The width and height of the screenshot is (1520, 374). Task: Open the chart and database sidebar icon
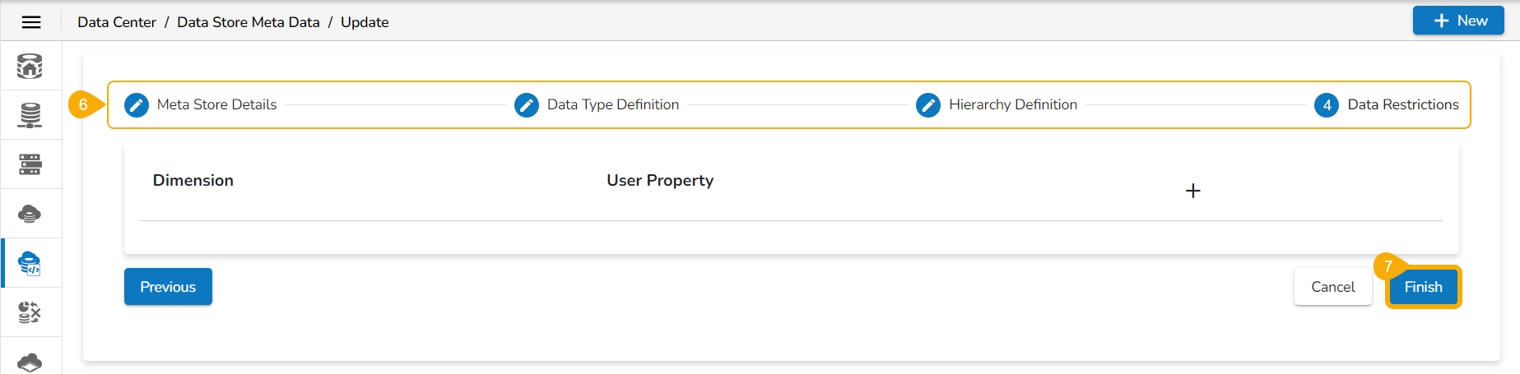tap(30, 312)
